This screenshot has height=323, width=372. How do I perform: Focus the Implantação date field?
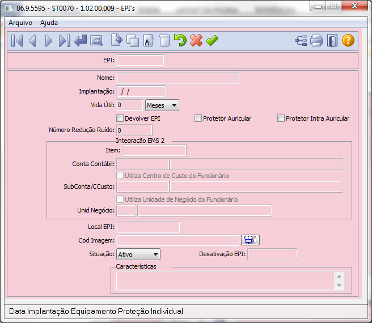pos(141,91)
